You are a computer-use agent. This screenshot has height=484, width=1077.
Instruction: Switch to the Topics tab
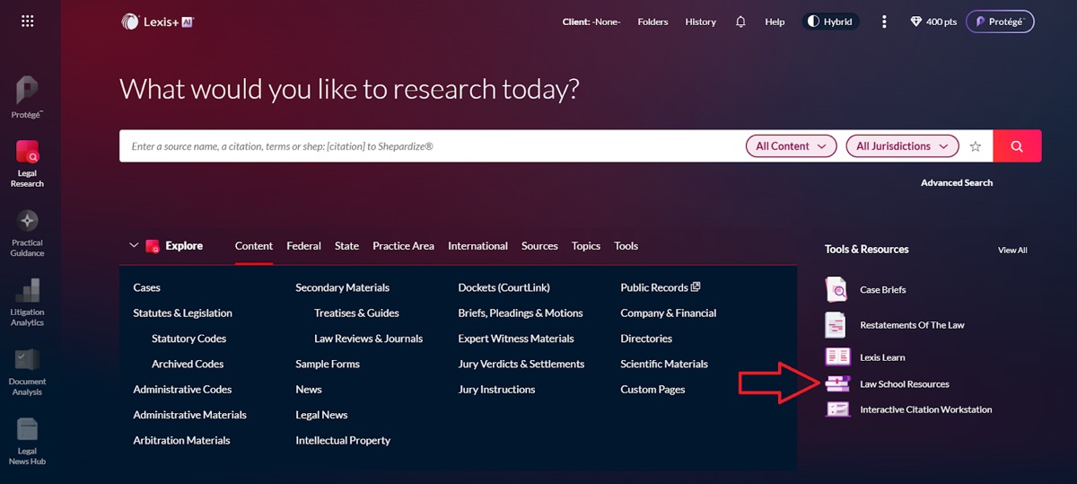click(x=586, y=246)
